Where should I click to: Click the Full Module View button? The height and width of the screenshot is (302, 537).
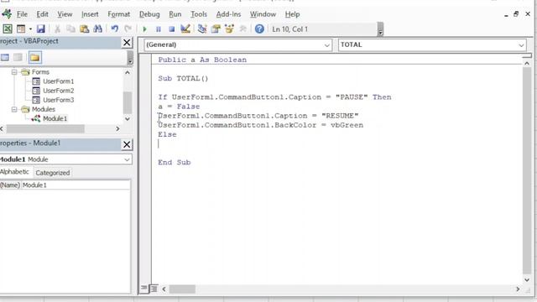click(154, 289)
